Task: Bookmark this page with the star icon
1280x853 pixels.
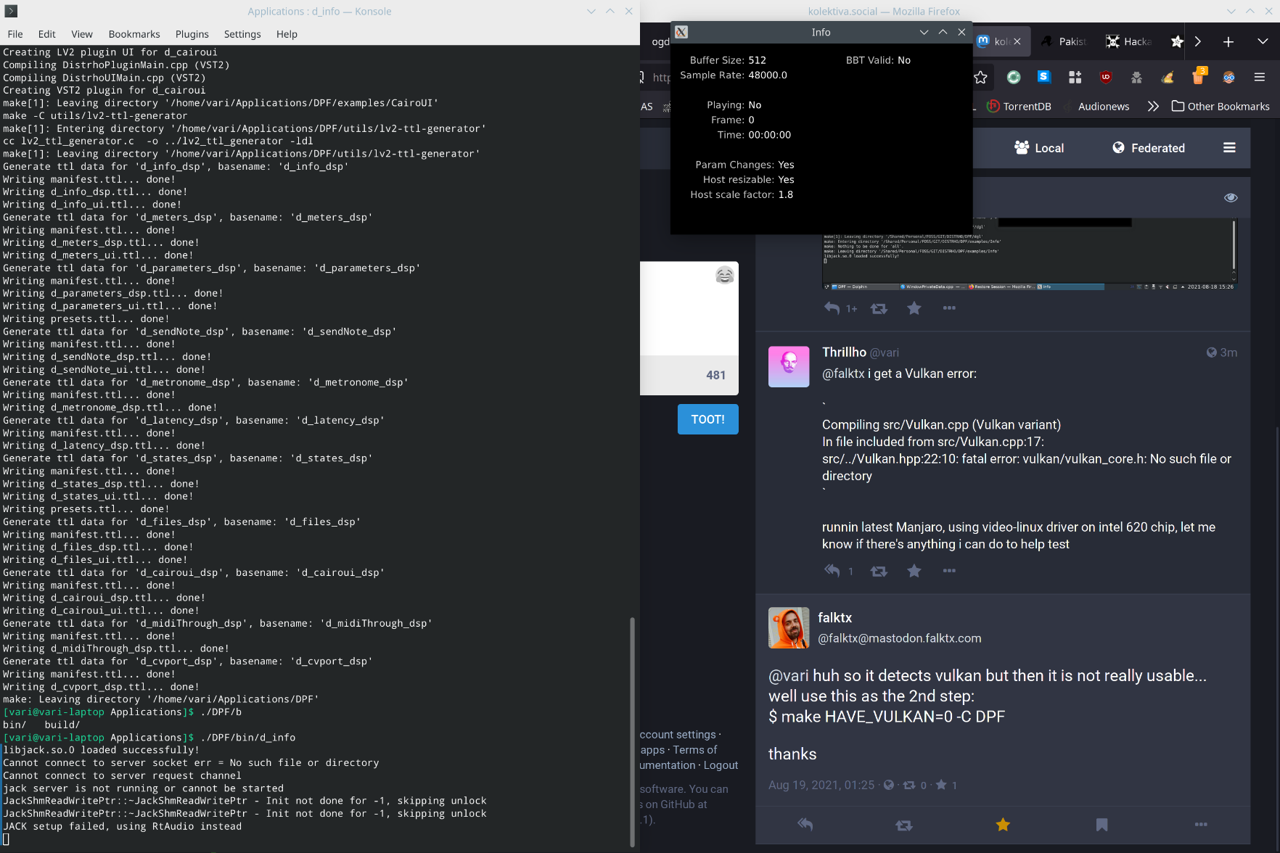Action: (x=980, y=77)
